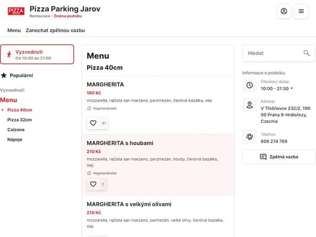Image resolution: width=316 pixels, height=237 pixels.
Task: Click the feedback chat icon
Action: (x=263, y=157)
